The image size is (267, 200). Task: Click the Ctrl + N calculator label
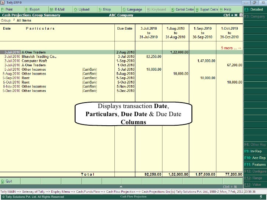(230, 186)
